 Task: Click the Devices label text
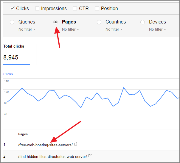click(157, 22)
